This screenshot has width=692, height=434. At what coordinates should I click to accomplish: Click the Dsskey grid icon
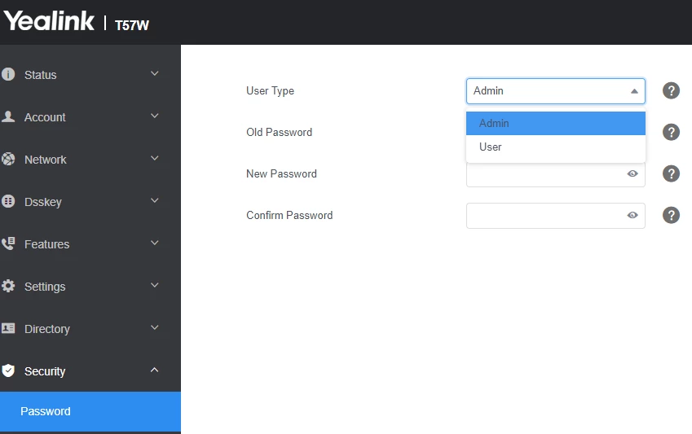click(x=8, y=201)
